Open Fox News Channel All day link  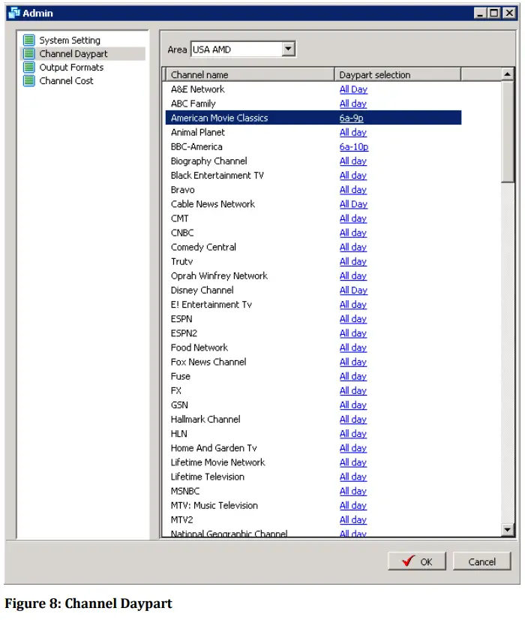[x=352, y=362]
